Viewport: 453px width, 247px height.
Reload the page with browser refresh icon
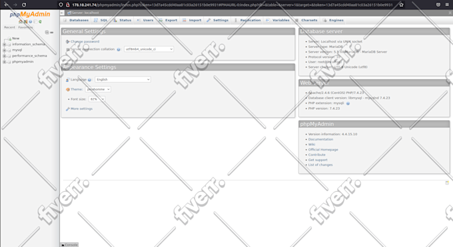click(x=24, y=5)
